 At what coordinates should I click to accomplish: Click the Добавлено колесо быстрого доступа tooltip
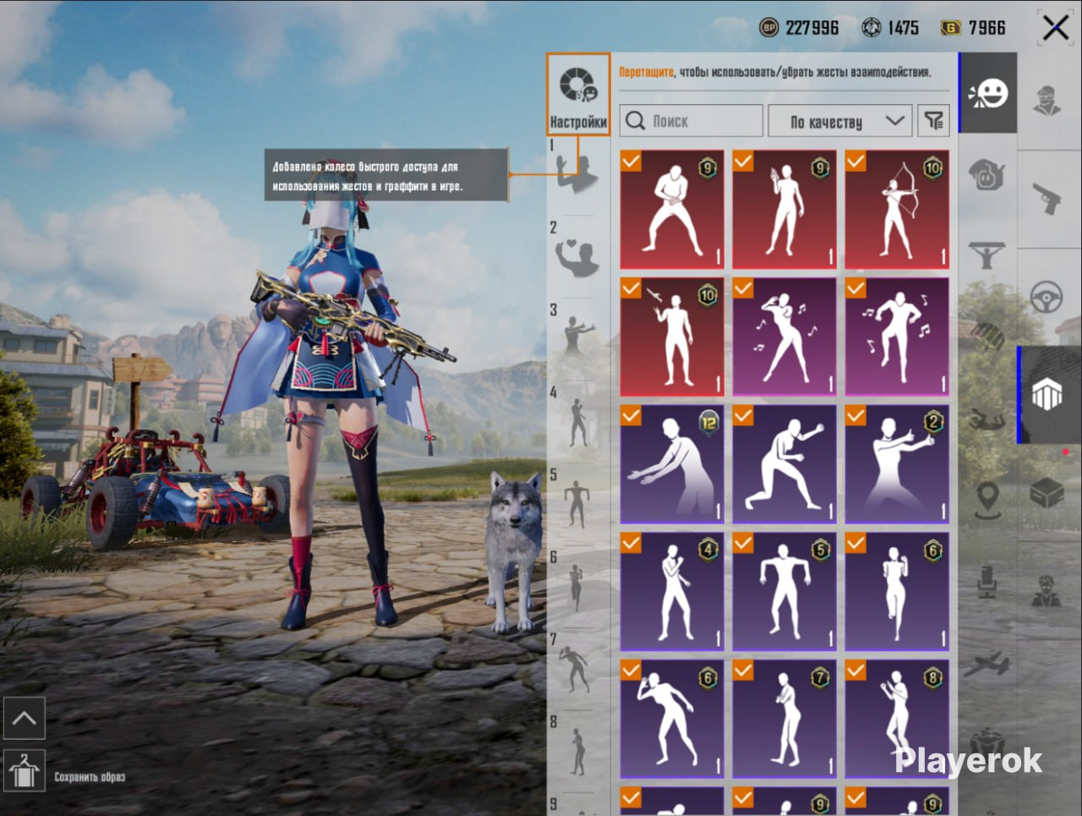tap(386, 176)
